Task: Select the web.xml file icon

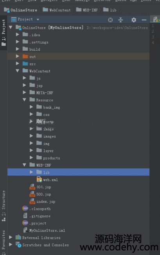Action: pos(40,180)
